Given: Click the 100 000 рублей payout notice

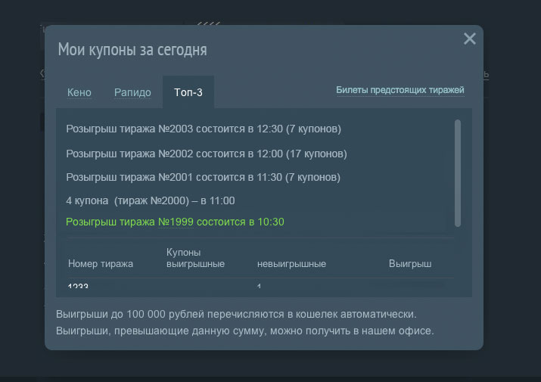Looking at the screenshot, I should 236,313.
